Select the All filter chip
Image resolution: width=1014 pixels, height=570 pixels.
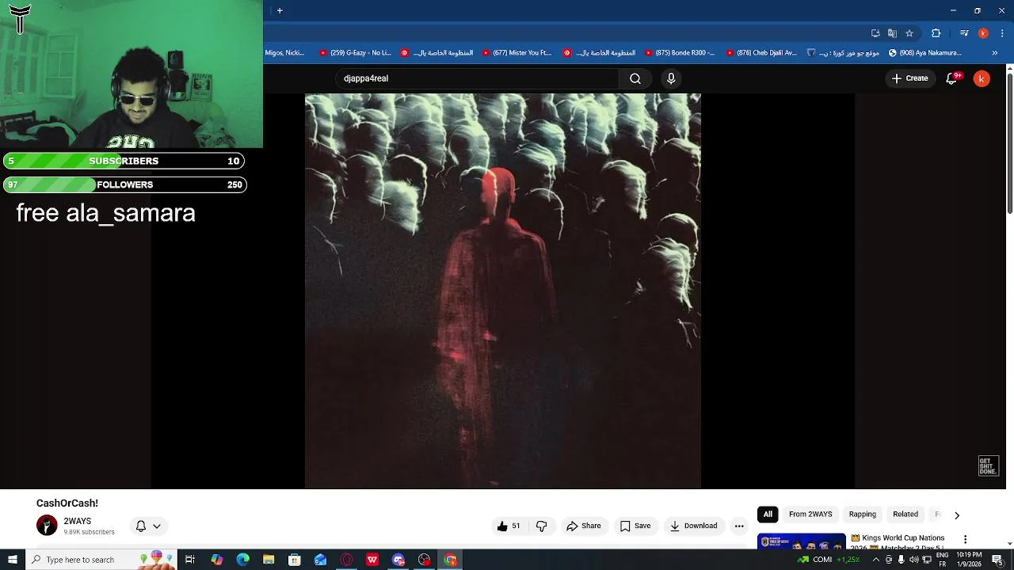click(x=768, y=515)
